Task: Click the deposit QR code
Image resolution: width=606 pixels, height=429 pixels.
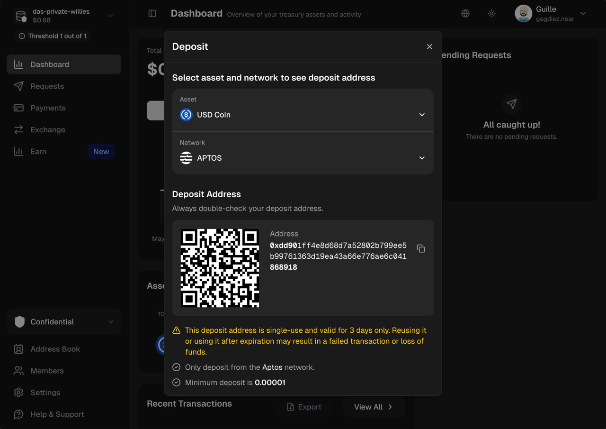Action: click(x=220, y=268)
